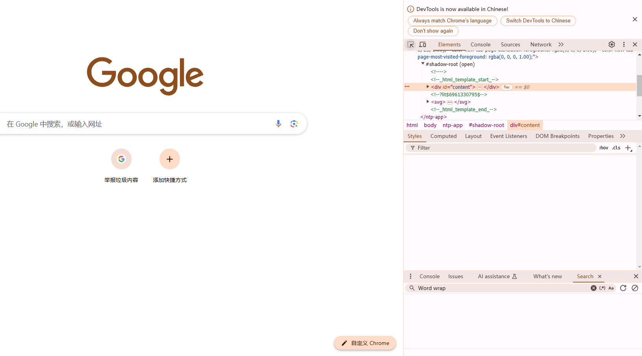Click Don't show again button
The image size is (642, 356).
click(x=433, y=31)
